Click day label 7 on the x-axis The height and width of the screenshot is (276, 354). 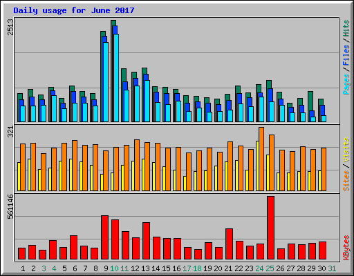pos(85,268)
